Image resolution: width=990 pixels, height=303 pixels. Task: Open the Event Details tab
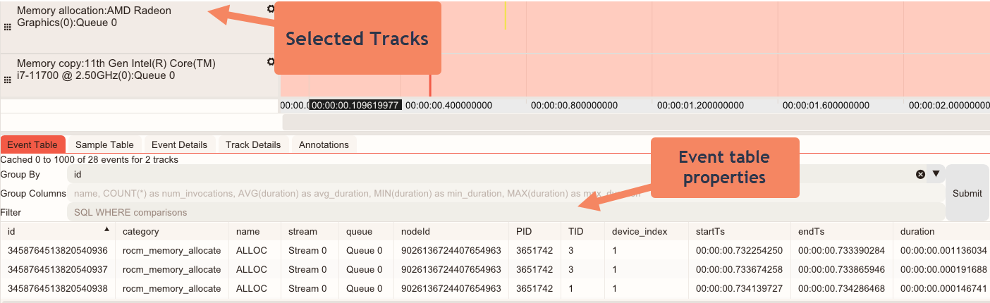point(179,144)
